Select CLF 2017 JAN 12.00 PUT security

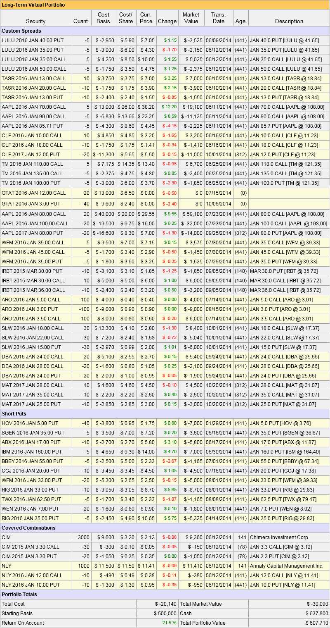click(31, 154)
